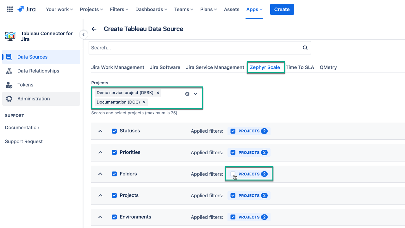Expand the Filters menu in top navigation
Image resolution: width=405 pixels, height=228 pixels.
pyautogui.click(x=119, y=9)
